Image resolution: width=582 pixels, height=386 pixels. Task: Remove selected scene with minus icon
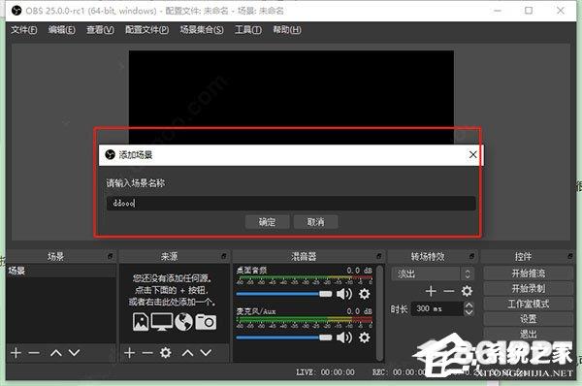(34, 353)
